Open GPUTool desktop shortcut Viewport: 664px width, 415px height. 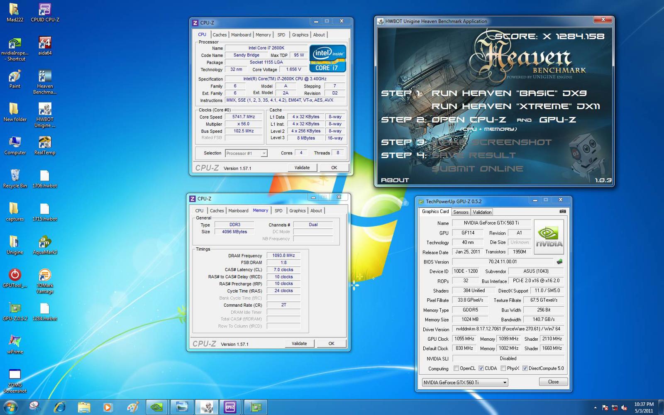pyautogui.click(x=15, y=278)
